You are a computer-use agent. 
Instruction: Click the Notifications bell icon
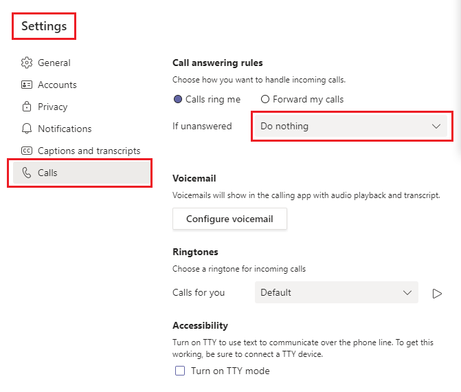pos(27,129)
